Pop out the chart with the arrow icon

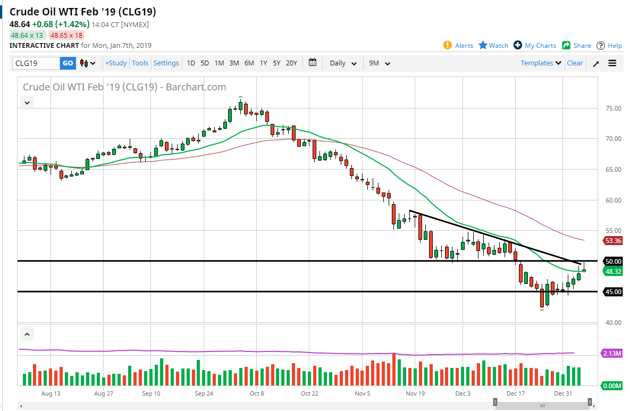[x=595, y=63]
